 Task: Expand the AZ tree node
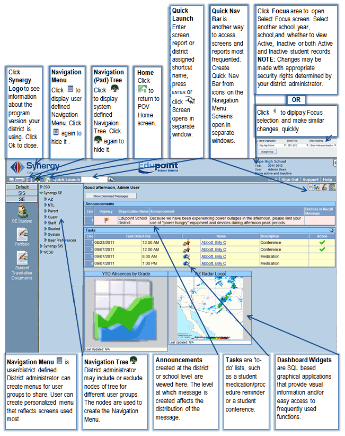pos(46,199)
